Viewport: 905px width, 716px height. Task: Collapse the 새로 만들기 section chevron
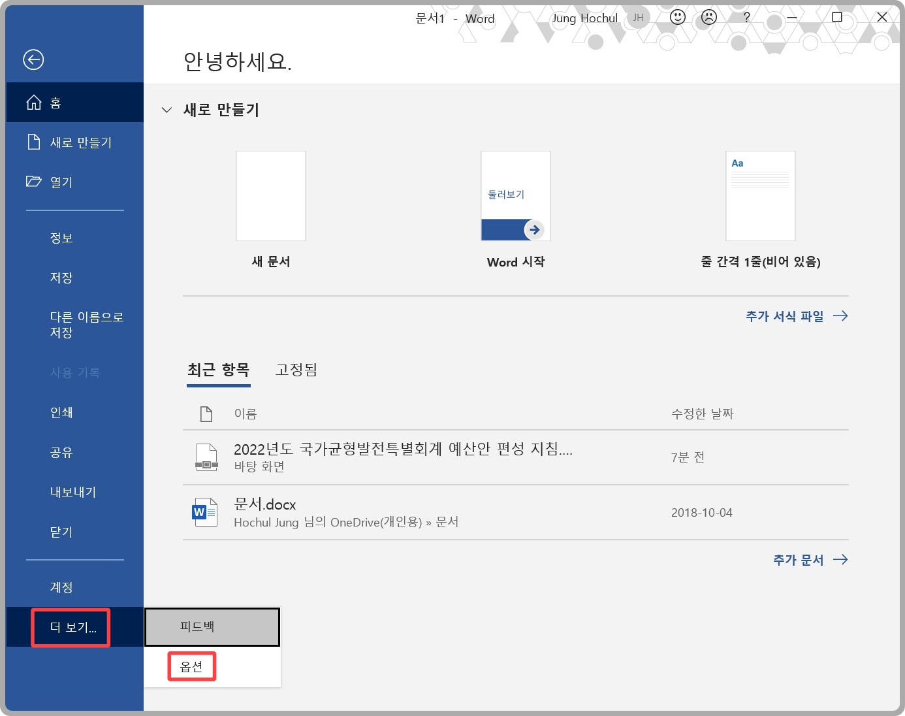[167, 110]
